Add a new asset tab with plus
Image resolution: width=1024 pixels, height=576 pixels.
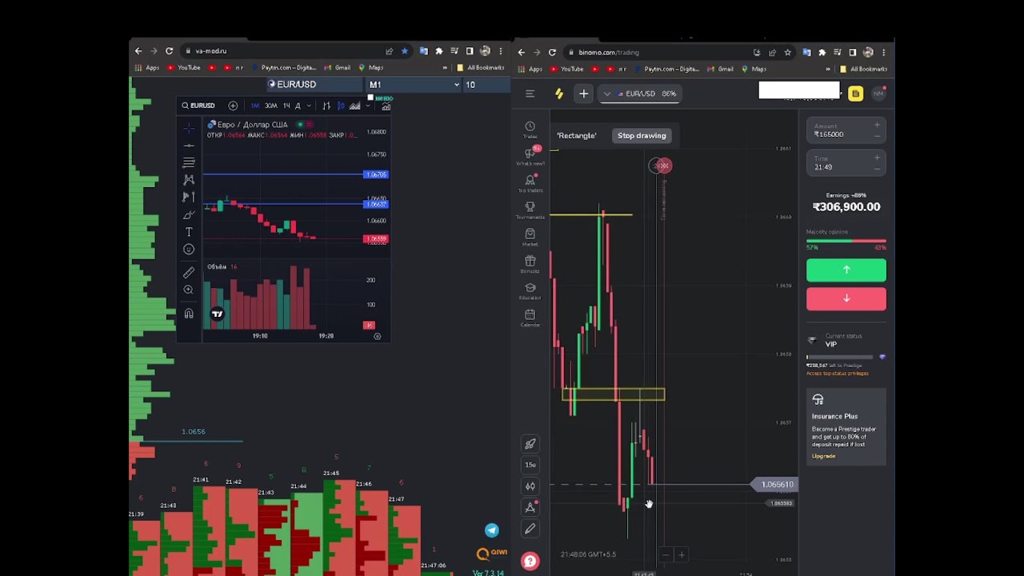[583, 94]
